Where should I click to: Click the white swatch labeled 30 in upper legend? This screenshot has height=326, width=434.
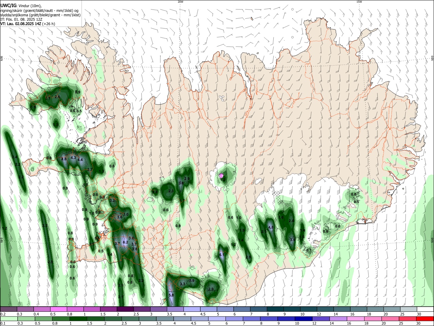[425, 309]
